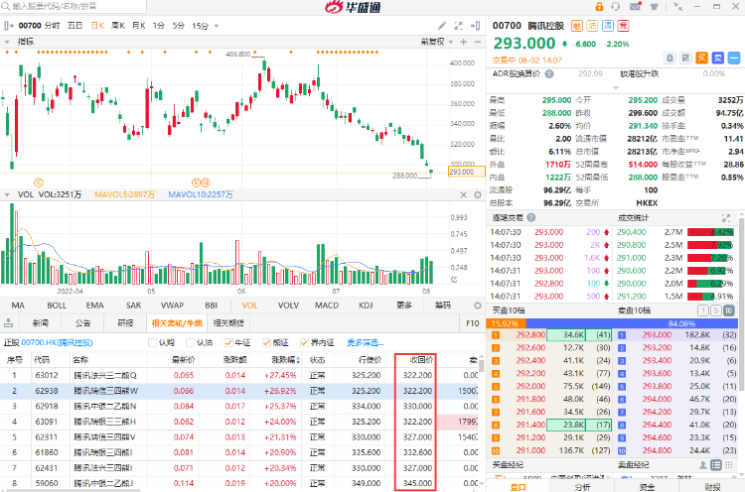Open the skin theme shirt icon
The height and width of the screenshot is (492, 745).
(655, 7)
